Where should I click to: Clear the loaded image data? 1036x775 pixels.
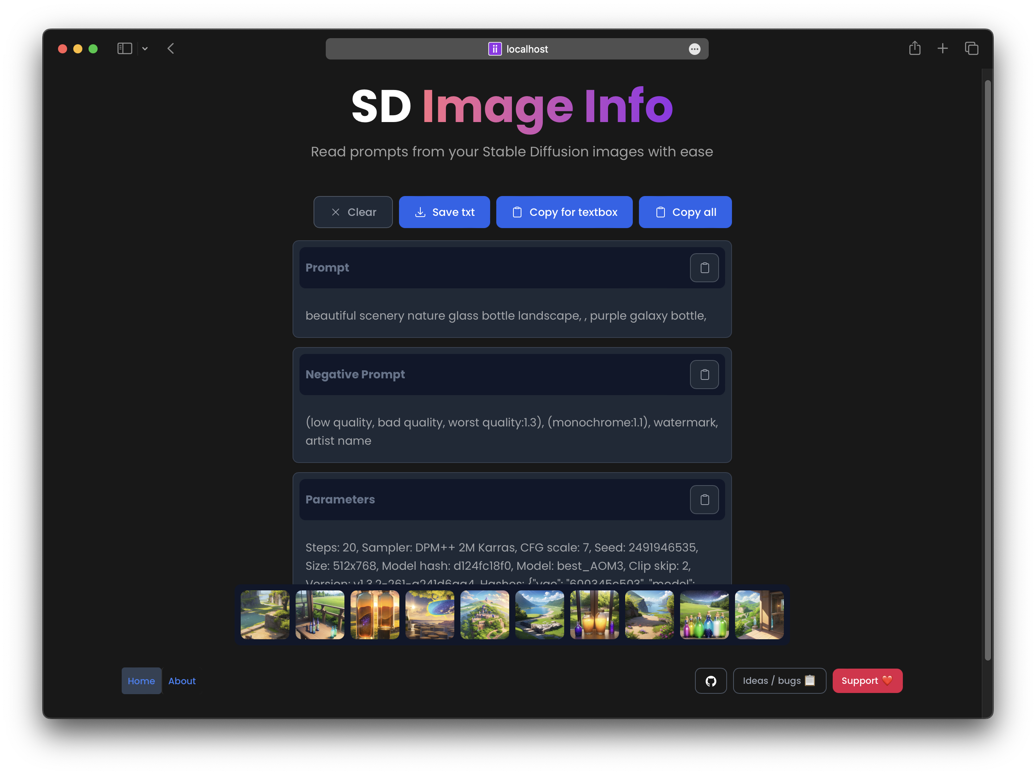(x=353, y=212)
